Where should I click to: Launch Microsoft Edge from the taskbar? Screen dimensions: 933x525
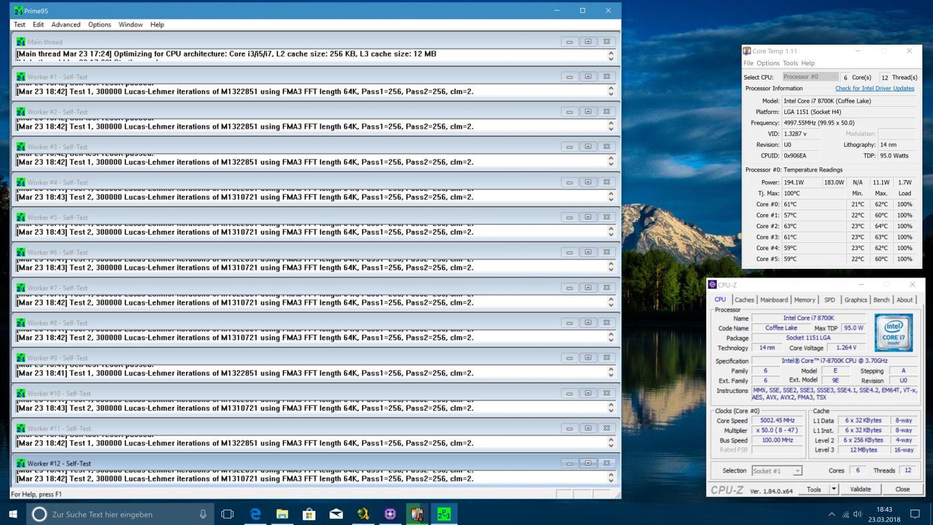pos(255,514)
